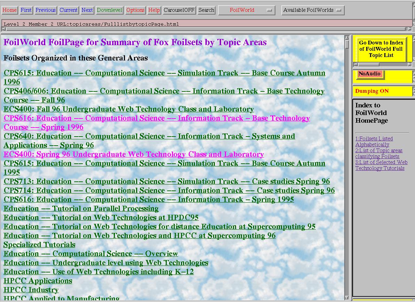The height and width of the screenshot is (302, 415).
Task: Open Help from the toolbar
Action: click(154, 10)
